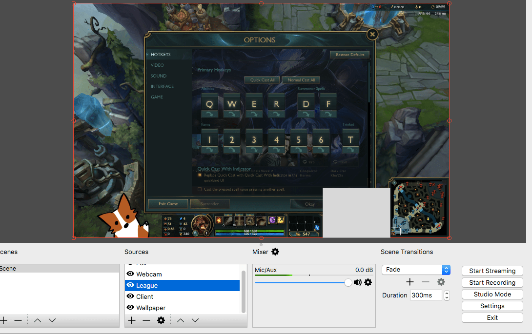The image size is (532, 334).
Task: Click item slot 6 hotkey
Action: [321, 140]
